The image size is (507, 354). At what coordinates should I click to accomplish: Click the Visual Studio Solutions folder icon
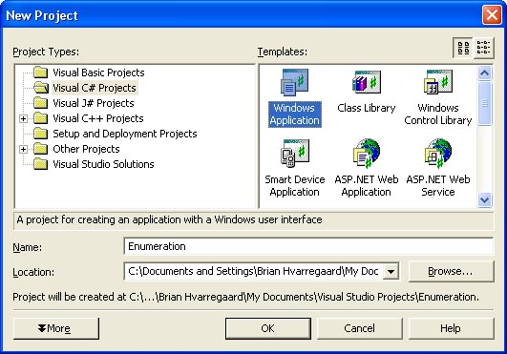point(41,164)
